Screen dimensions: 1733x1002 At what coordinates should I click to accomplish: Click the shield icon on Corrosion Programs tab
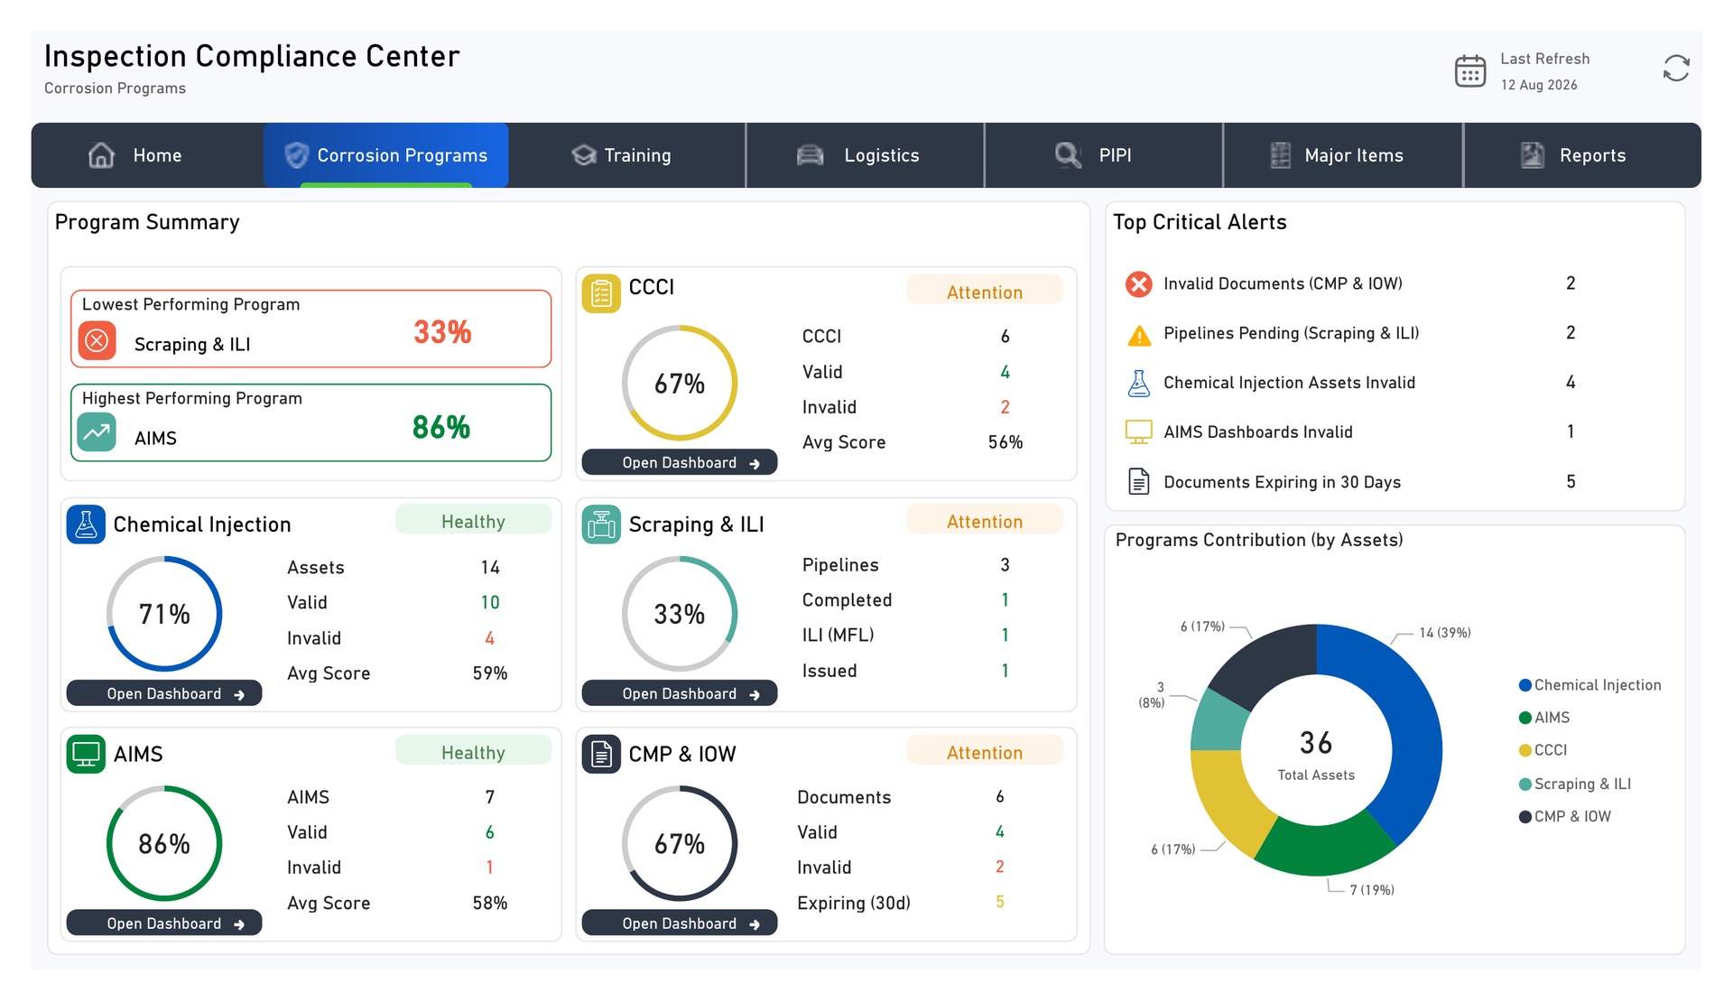(296, 155)
